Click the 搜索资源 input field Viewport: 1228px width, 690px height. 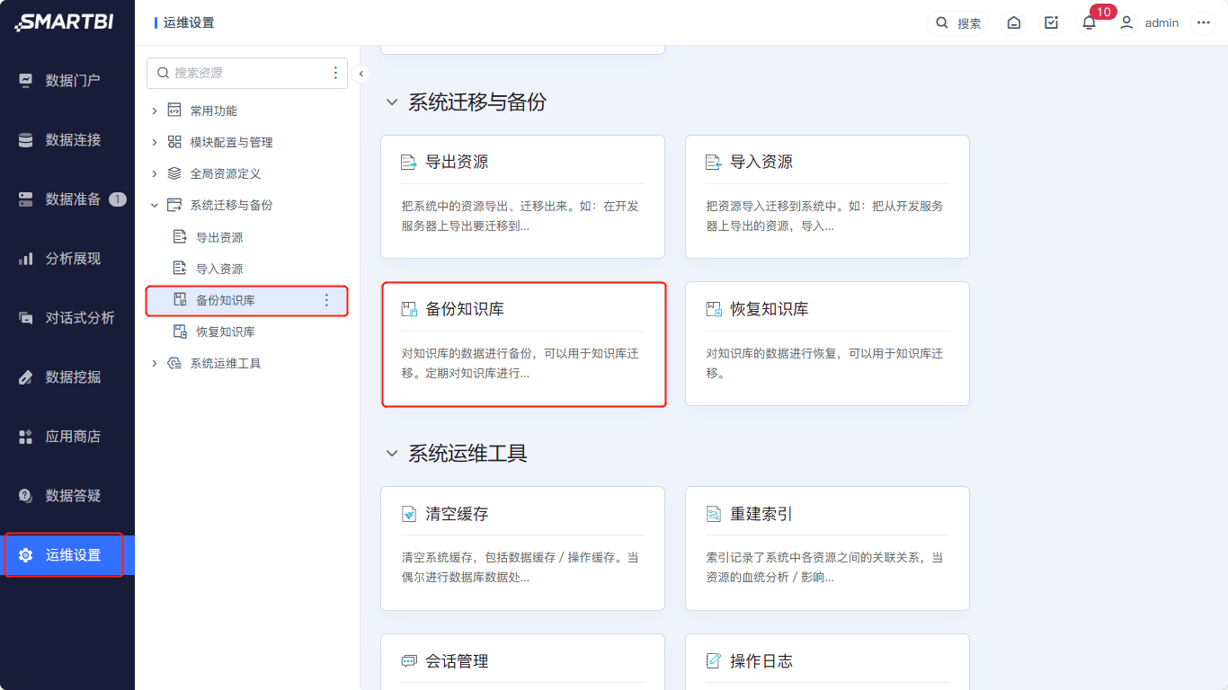pos(247,73)
